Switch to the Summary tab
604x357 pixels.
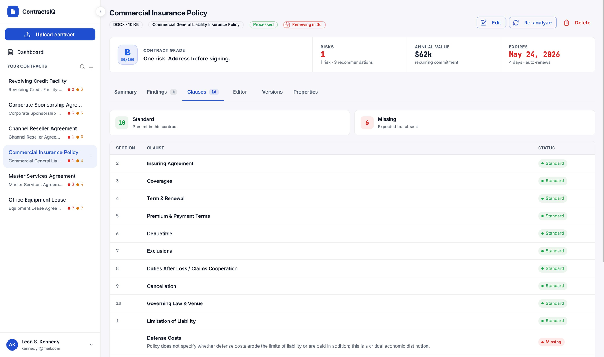coord(125,92)
